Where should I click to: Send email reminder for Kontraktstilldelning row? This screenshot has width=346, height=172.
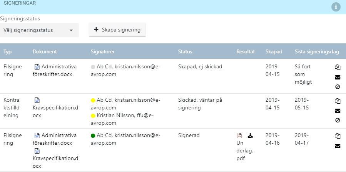(x=338, y=111)
